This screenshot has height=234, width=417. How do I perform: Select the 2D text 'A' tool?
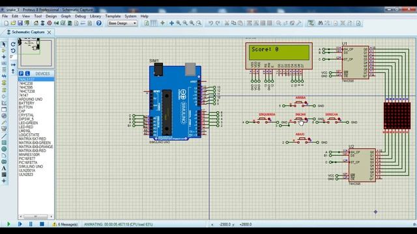click(x=4, y=168)
